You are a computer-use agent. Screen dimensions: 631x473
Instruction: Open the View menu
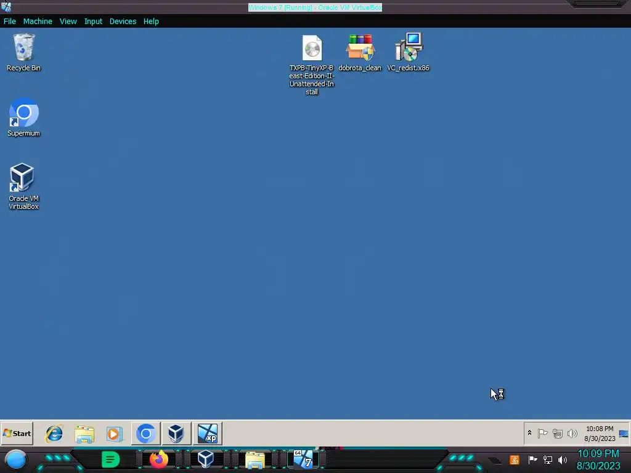point(68,22)
